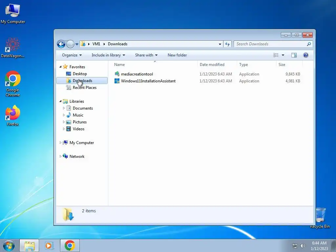Select Recent Places under Favorites
The height and width of the screenshot is (252, 336).
click(85, 87)
